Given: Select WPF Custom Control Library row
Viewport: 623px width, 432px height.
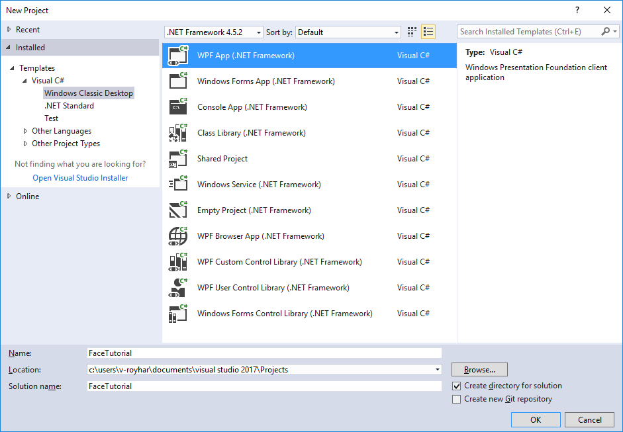Looking at the screenshot, I should coord(309,262).
